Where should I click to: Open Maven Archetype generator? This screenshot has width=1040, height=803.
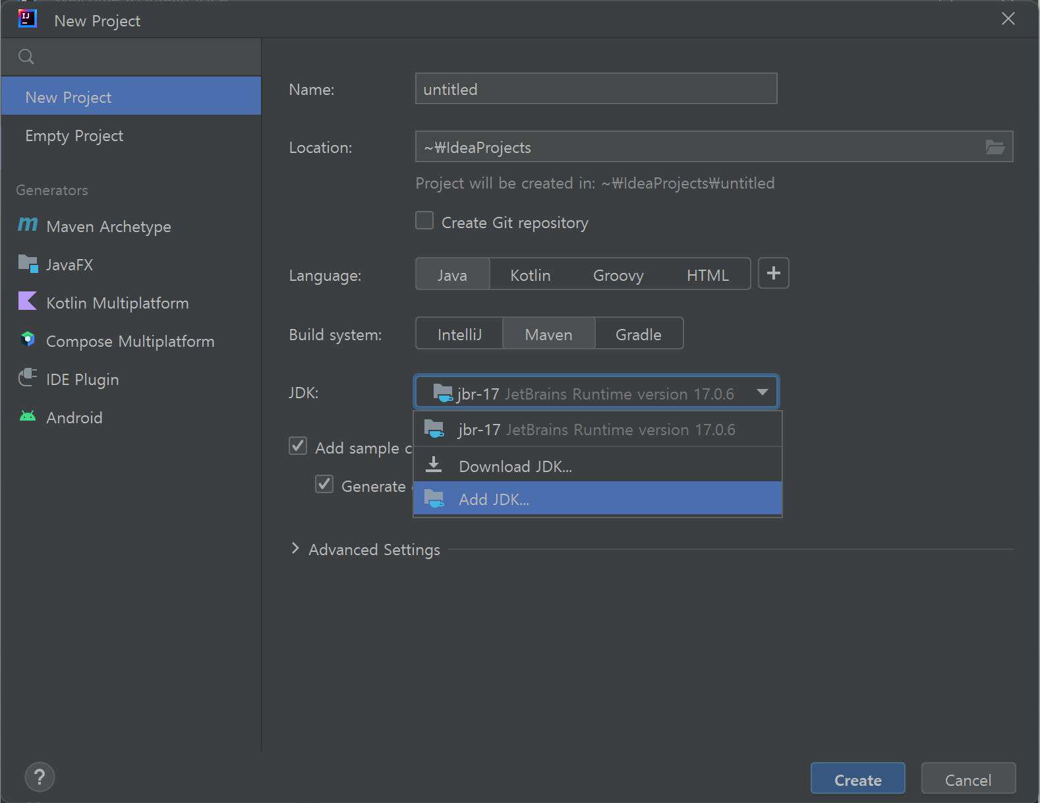coord(131,225)
